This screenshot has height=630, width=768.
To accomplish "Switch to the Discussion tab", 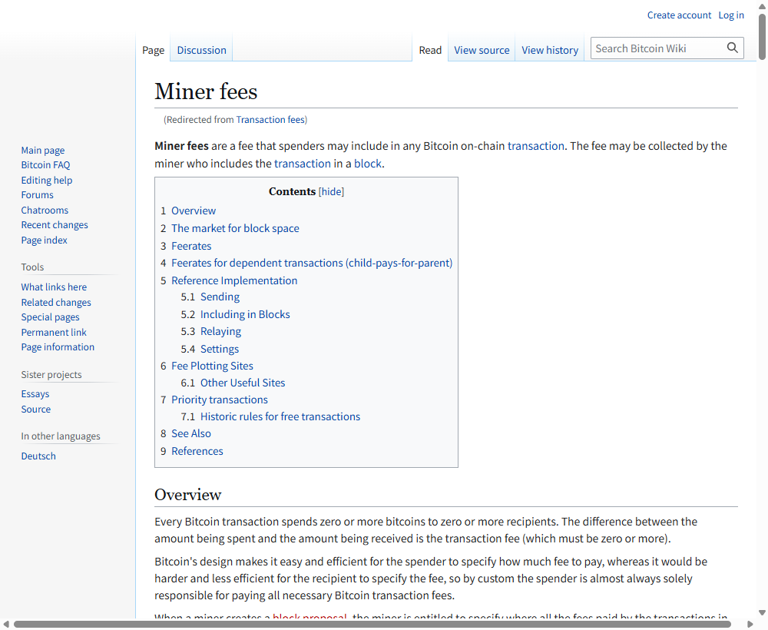I will point(201,50).
